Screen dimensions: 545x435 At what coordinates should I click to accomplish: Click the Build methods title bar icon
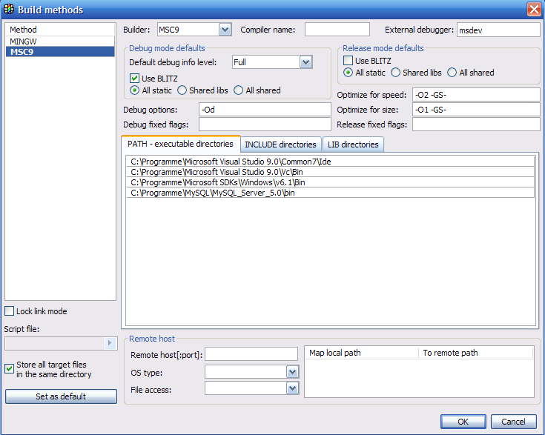click(9, 10)
